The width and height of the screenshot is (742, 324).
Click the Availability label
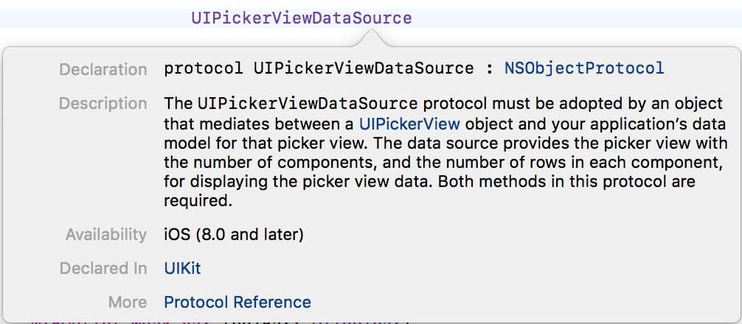coord(106,235)
